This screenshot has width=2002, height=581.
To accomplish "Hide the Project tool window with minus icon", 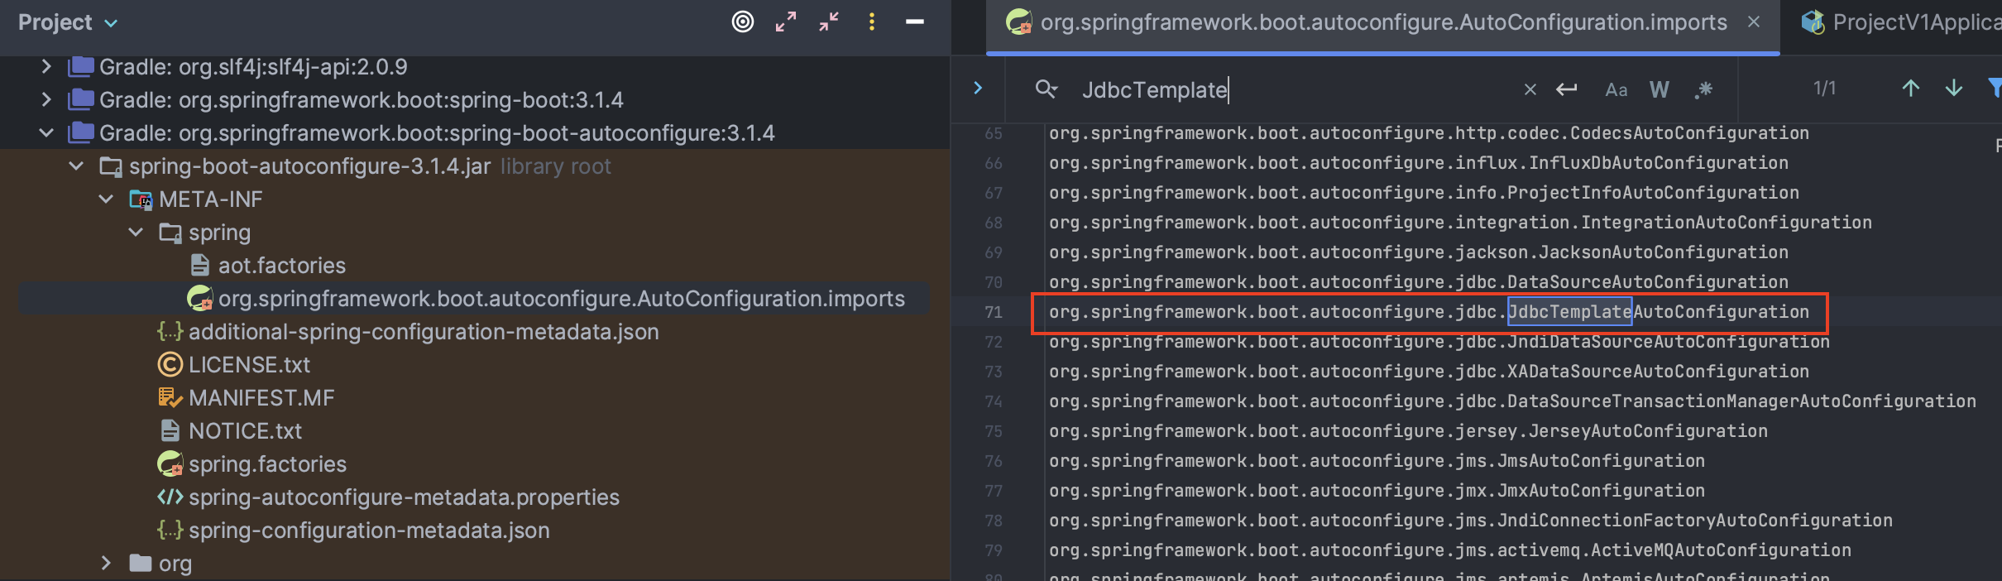I will pyautogui.click(x=915, y=22).
